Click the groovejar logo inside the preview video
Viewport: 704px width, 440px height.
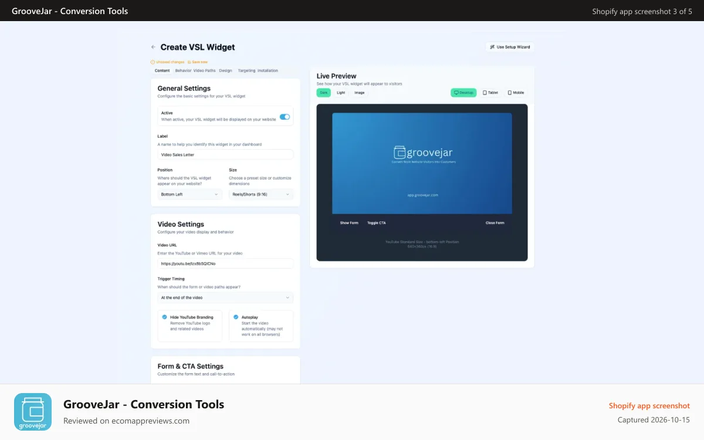(x=422, y=152)
